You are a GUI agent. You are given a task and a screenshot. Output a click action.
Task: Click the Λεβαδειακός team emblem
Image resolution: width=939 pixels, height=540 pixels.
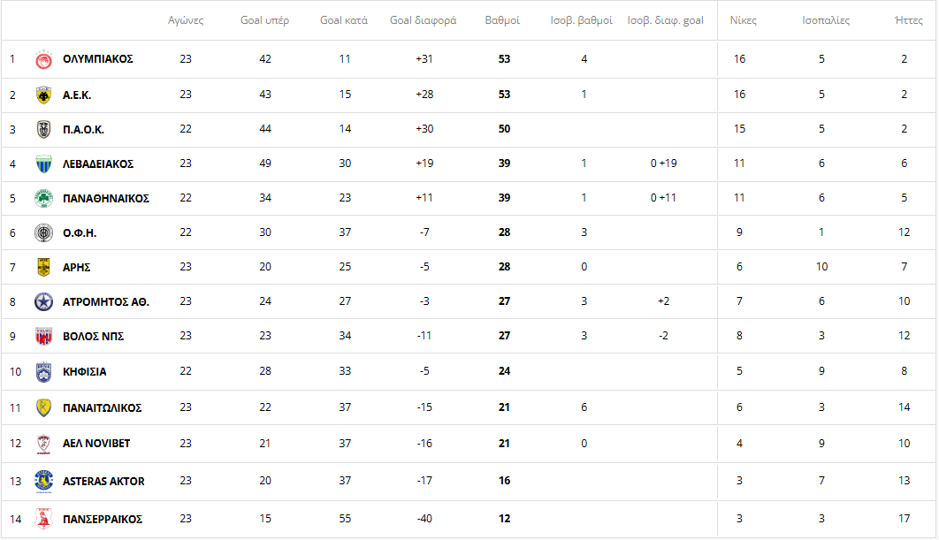(43, 164)
